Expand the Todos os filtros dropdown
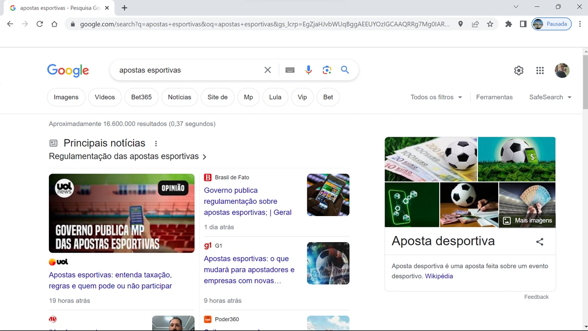The image size is (588, 331). 436,97
